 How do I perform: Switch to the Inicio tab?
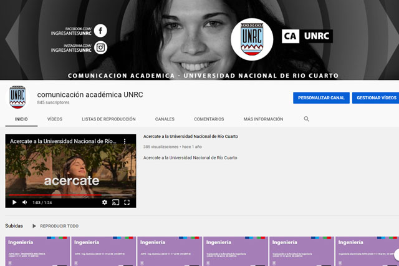(21, 119)
